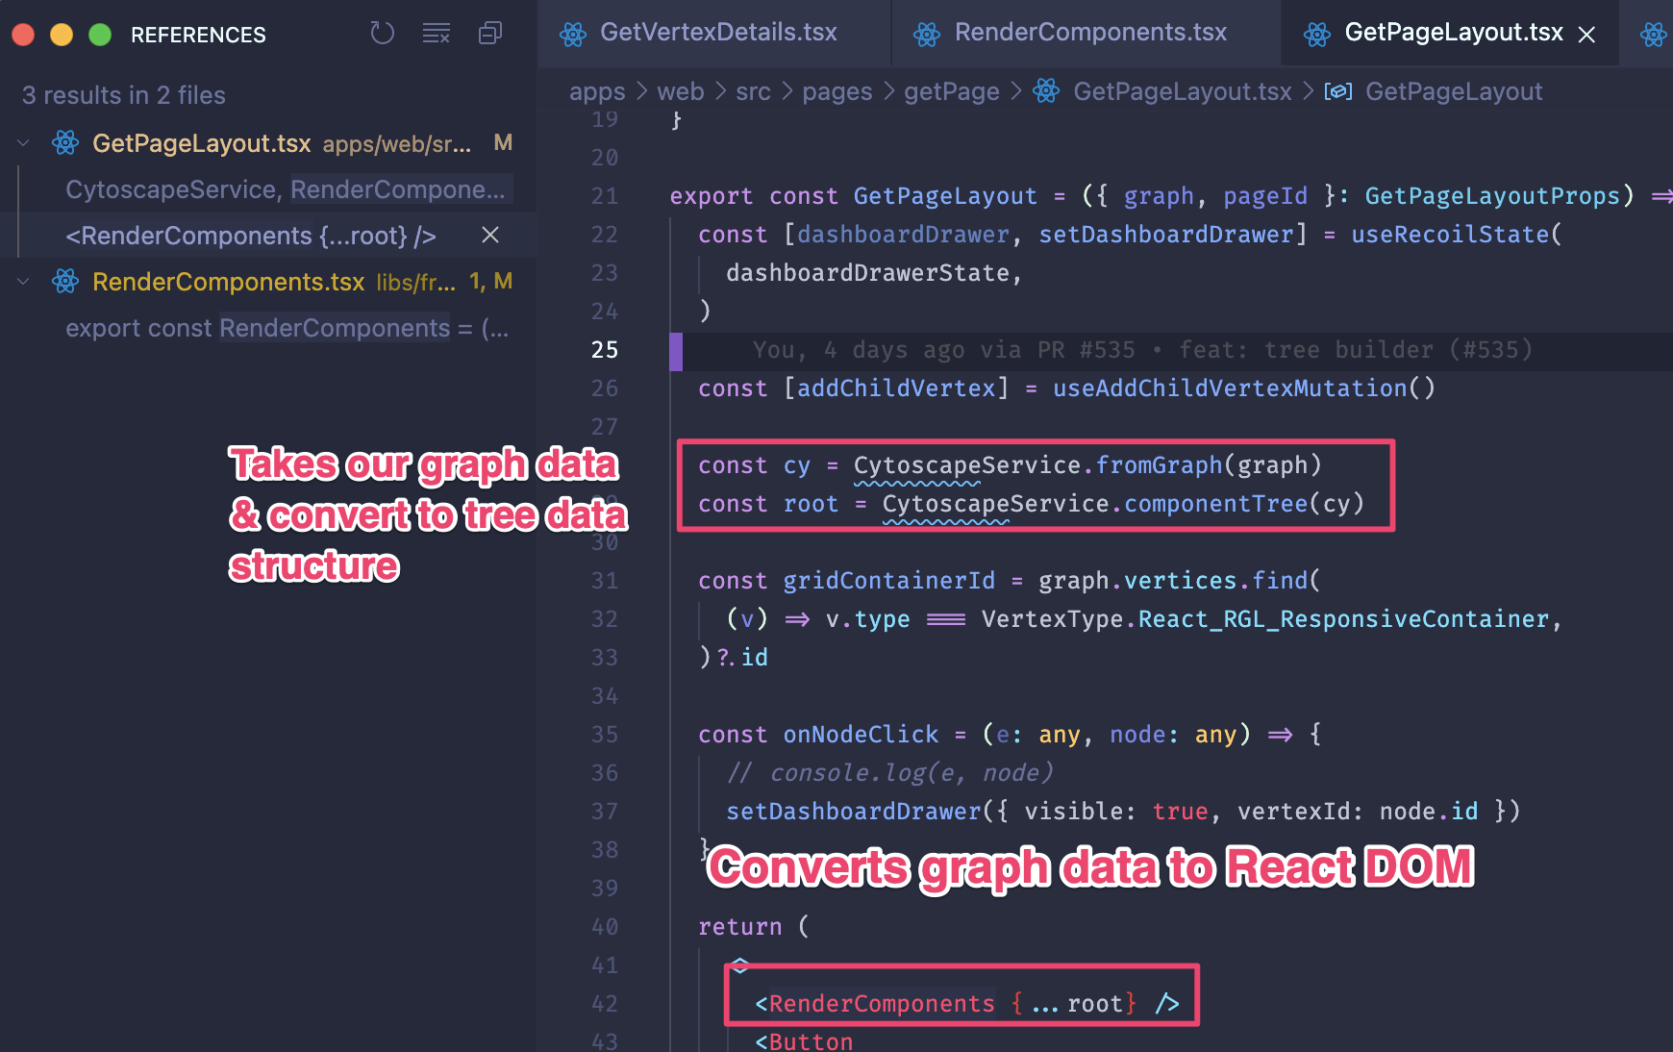Screen dimensions: 1673x1052
Task: Click line number 25 in the gutter
Action: click(605, 349)
